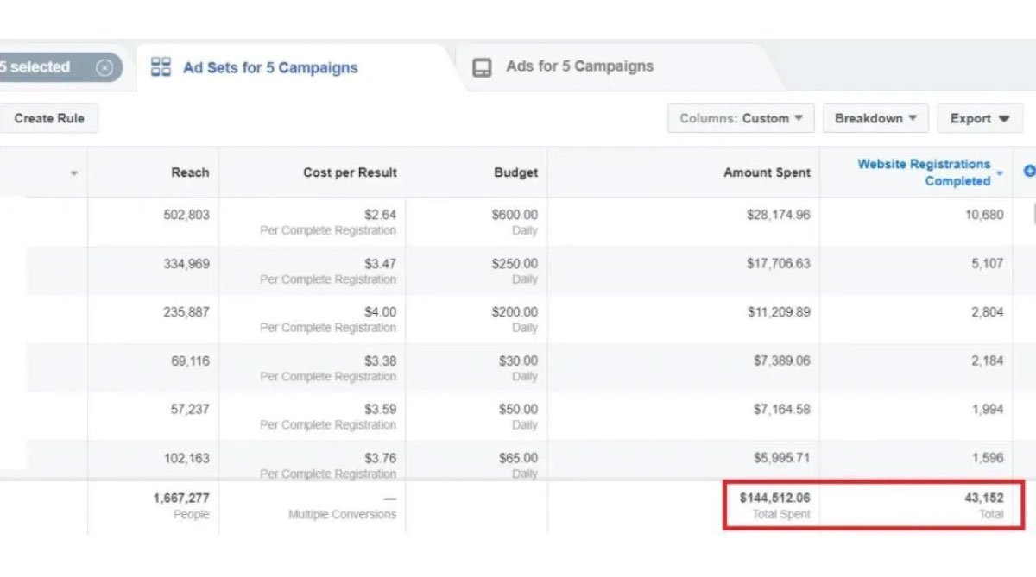Sort by Website Registrations Completed column
Screen dimensions: 1036x577
coord(924,172)
